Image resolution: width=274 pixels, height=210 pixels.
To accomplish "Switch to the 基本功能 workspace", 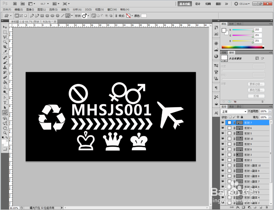I will [x=185, y=4].
